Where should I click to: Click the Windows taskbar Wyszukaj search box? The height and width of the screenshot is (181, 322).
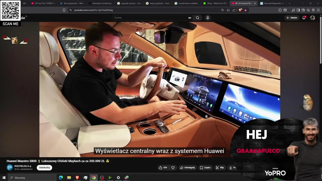point(32,178)
